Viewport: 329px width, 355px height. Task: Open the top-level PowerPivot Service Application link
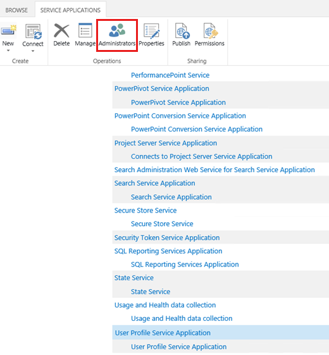tap(162, 89)
